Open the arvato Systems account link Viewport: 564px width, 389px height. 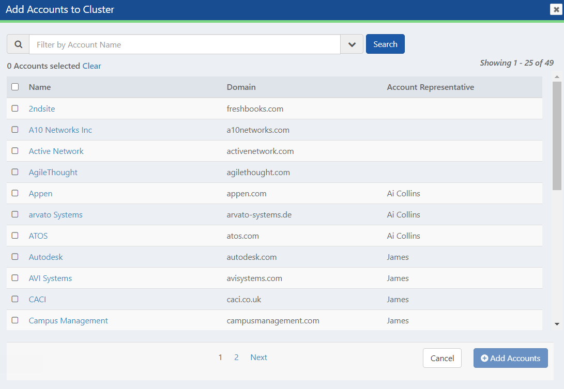point(56,214)
